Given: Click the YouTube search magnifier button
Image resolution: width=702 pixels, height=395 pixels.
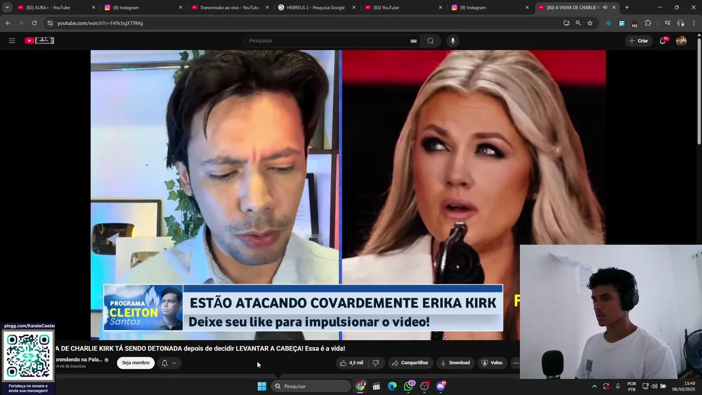Looking at the screenshot, I should (x=431, y=41).
